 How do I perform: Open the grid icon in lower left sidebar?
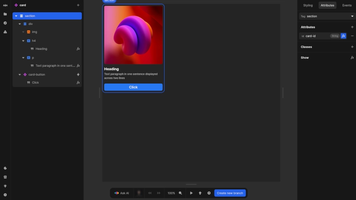click(5, 177)
